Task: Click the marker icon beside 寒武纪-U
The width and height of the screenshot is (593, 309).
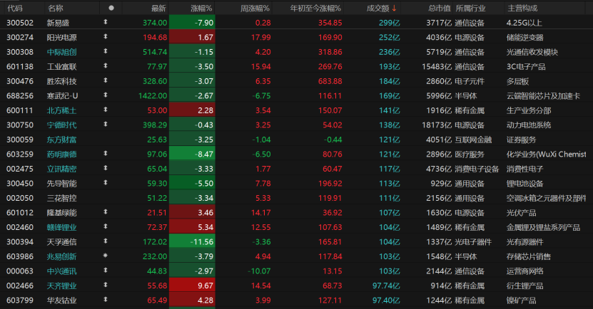Action: [106, 95]
